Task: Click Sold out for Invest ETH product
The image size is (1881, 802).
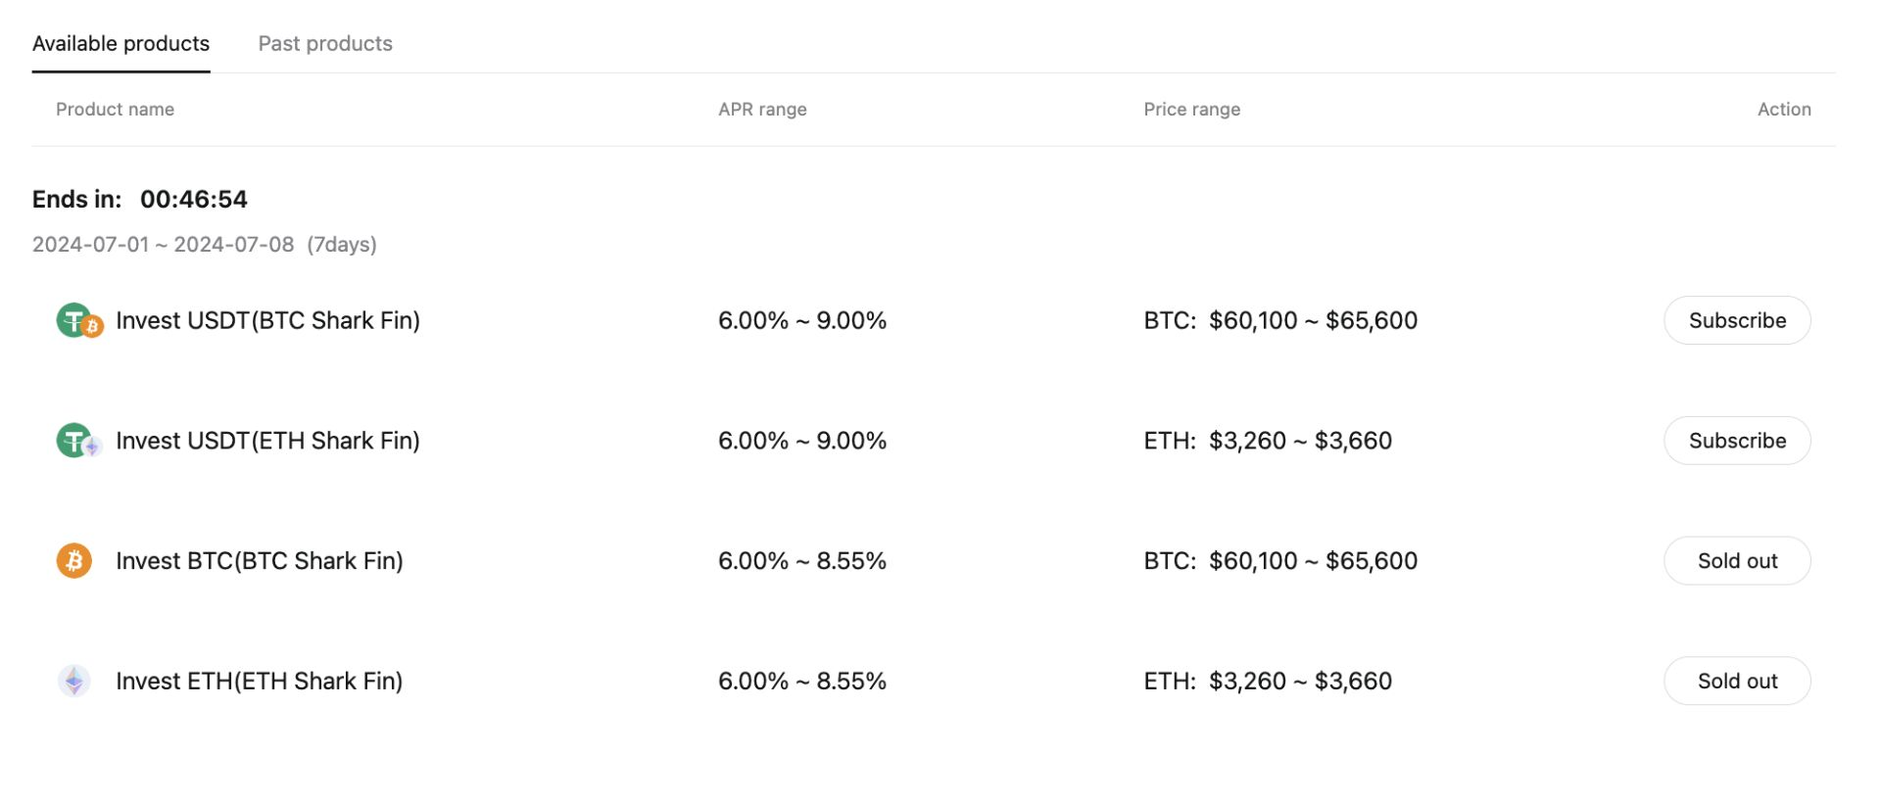Action: (1737, 681)
